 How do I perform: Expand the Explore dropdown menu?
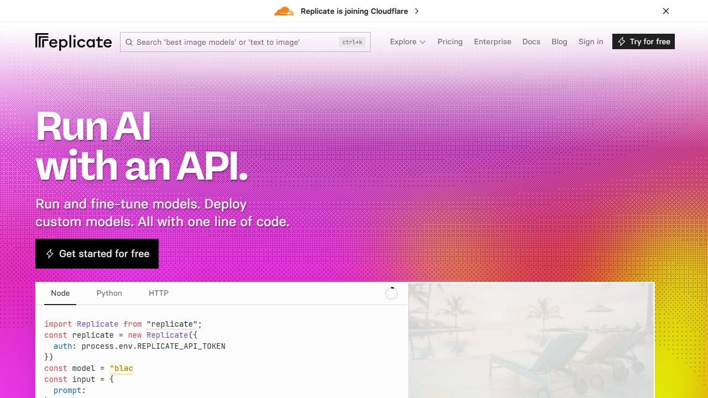[407, 41]
